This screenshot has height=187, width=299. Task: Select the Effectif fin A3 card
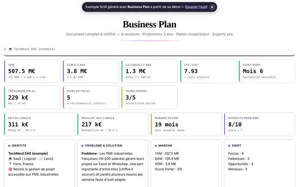[91, 97]
